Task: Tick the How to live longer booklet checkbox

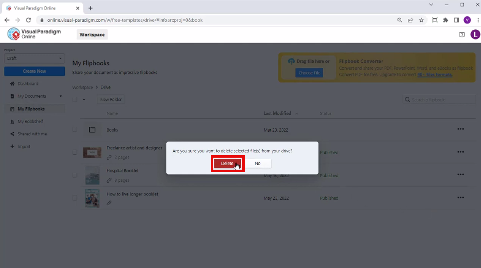Action: click(75, 198)
